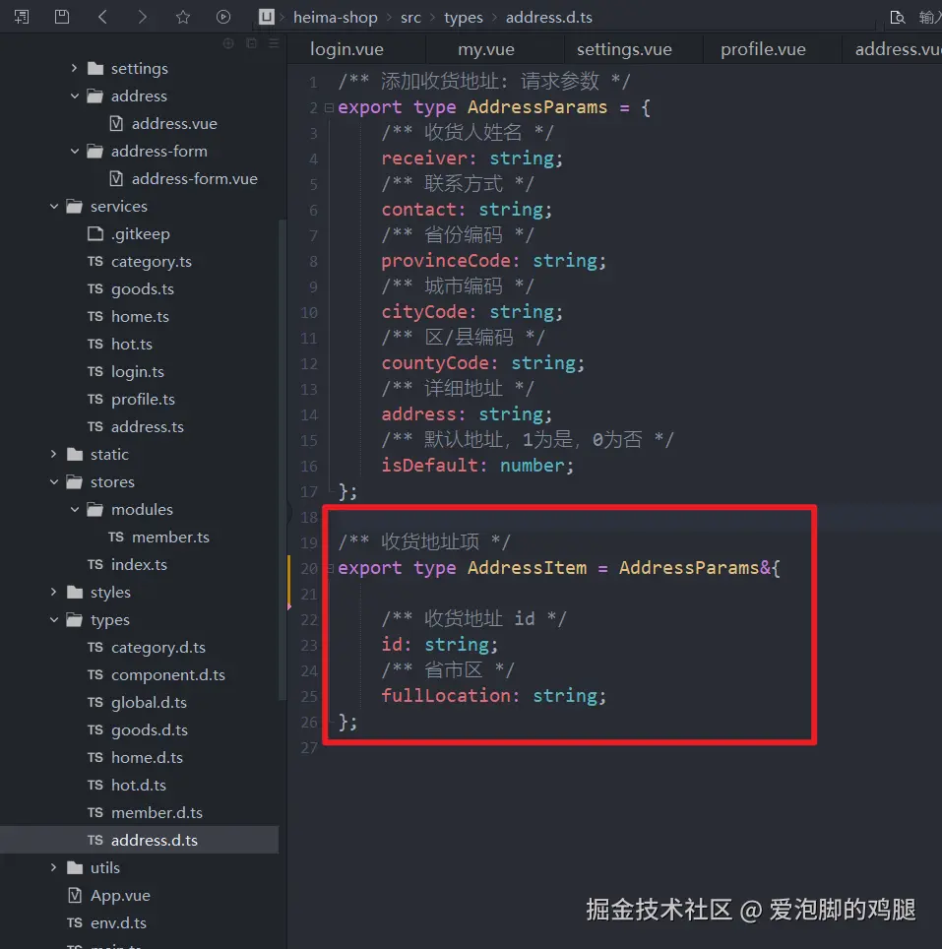The height and width of the screenshot is (949, 942).
Task: Expand the styles folder chevron
Action: point(54,592)
